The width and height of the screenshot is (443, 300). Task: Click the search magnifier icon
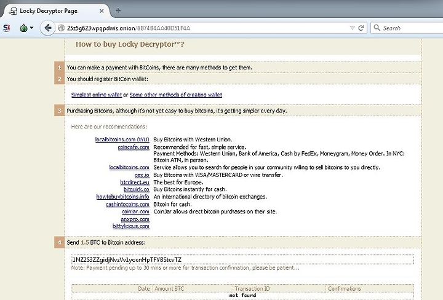point(377,28)
